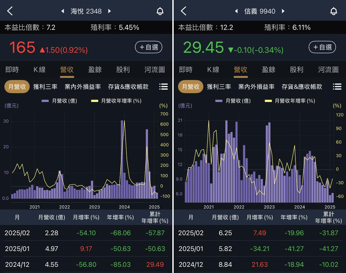This screenshot has width=346, height=273.
Task: Select 海悅 殖利率 5.45% text
Action: (x=115, y=27)
